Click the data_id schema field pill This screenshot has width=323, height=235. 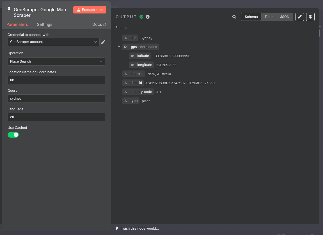click(133, 83)
